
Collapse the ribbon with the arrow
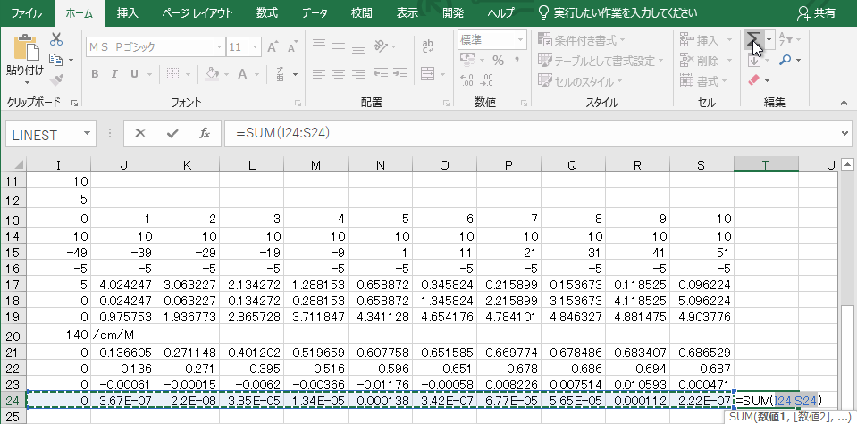pyautogui.click(x=844, y=103)
